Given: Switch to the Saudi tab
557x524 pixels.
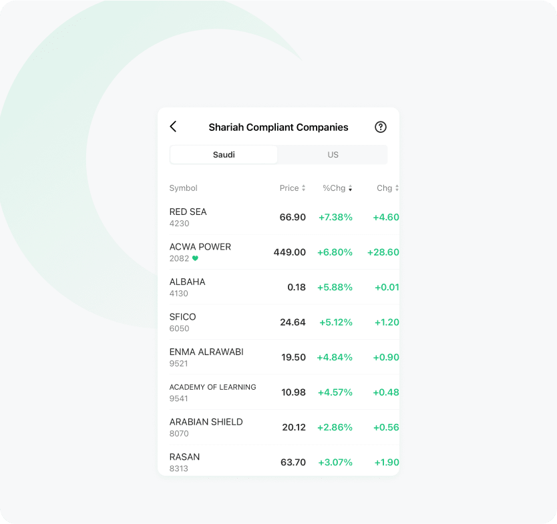Looking at the screenshot, I should pos(224,155).
